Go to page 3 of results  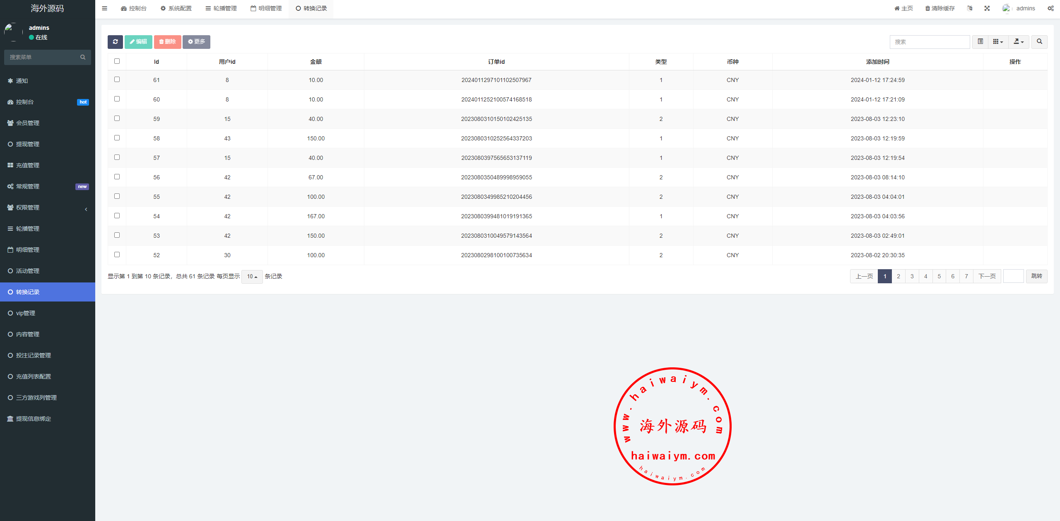click(912, 276)
